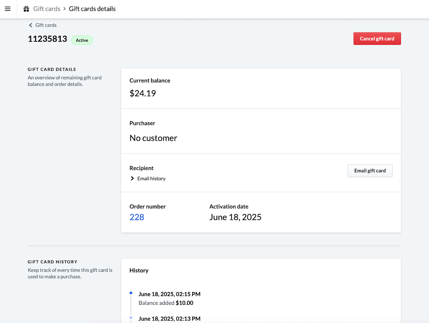The image size is (429, 323).
Task: Click the No customer purchaser text
Action: coord(153,138)
